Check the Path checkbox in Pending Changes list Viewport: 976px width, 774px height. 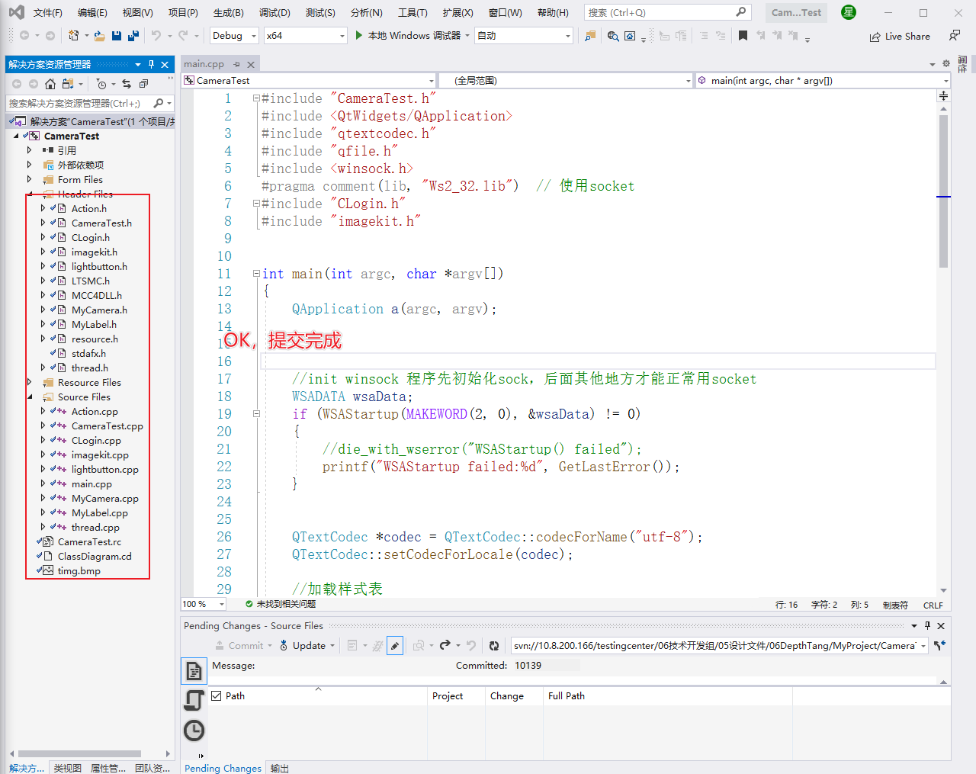point(217,695)
